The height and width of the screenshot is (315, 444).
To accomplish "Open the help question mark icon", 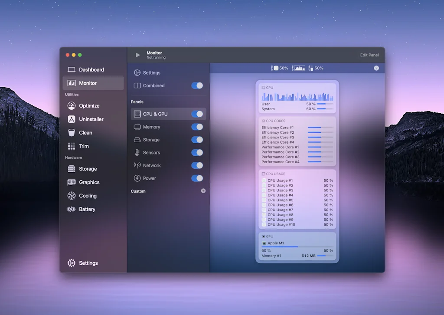I will pos(376,68).
